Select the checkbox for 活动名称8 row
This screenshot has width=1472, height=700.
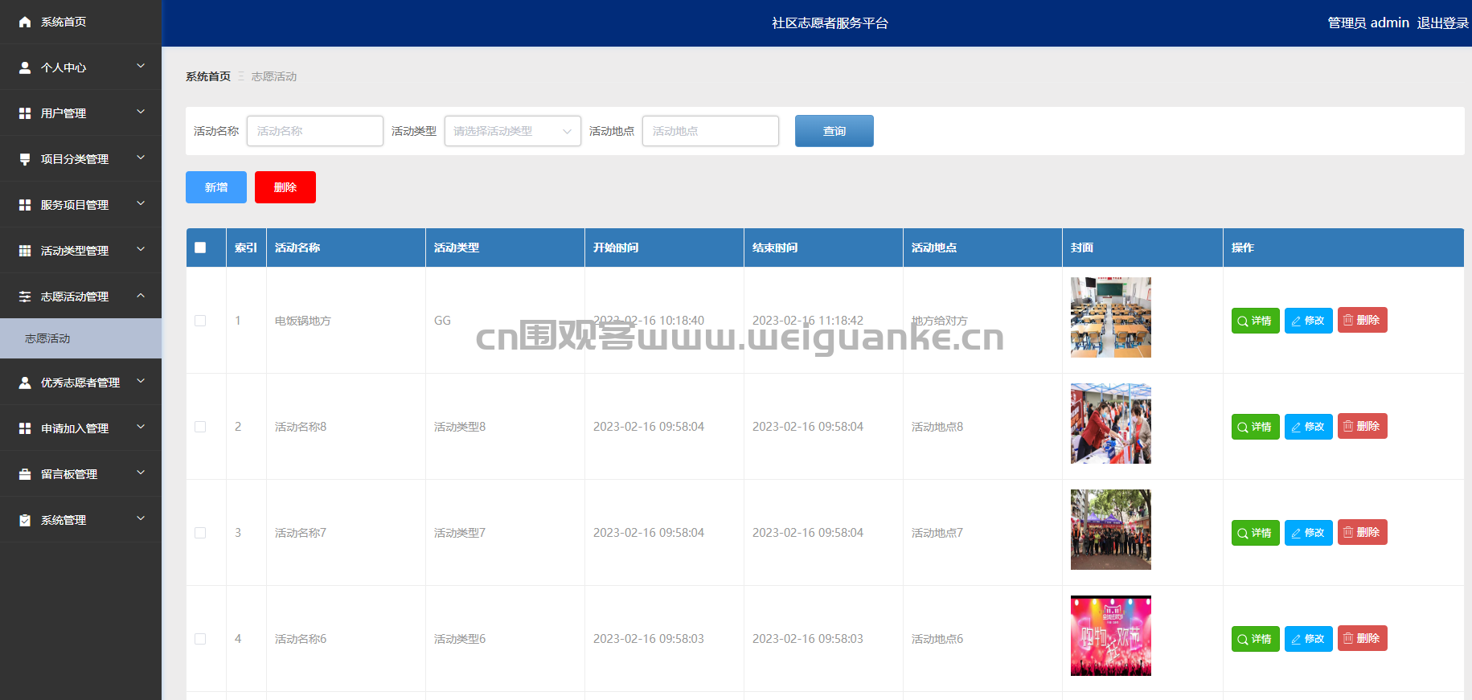tap(200, 427)
